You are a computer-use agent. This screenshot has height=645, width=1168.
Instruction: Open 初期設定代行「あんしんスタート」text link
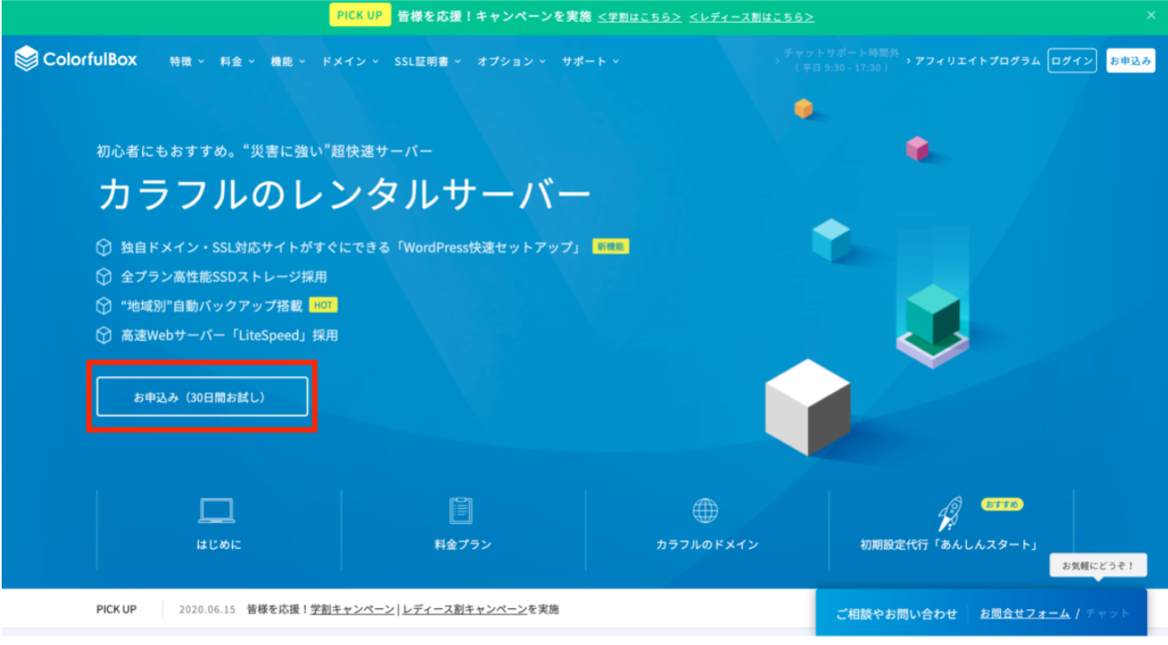tap(949, 545)
